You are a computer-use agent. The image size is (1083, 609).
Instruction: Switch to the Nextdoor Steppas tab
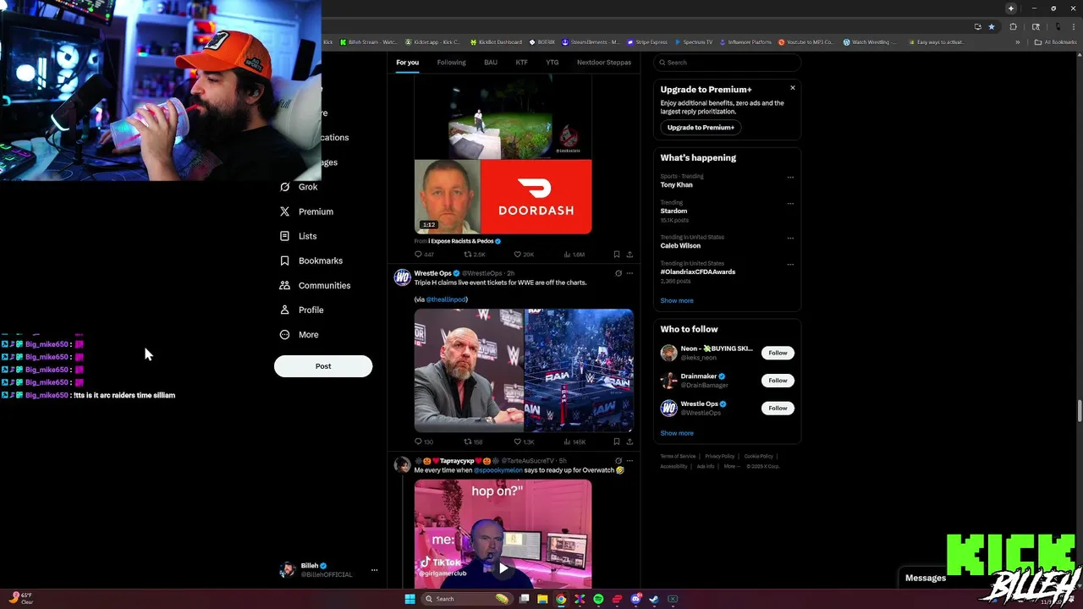click(x=604, y=63)
